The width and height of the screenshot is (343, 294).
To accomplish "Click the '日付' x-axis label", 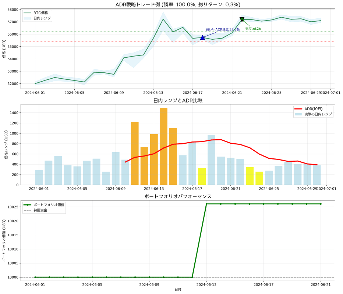I will [178, 290].
